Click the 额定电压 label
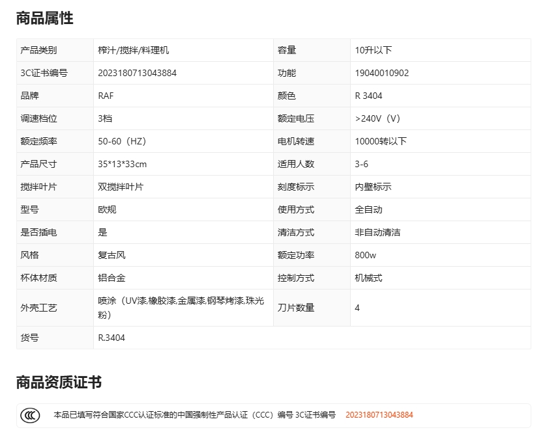 pos(296,118)
